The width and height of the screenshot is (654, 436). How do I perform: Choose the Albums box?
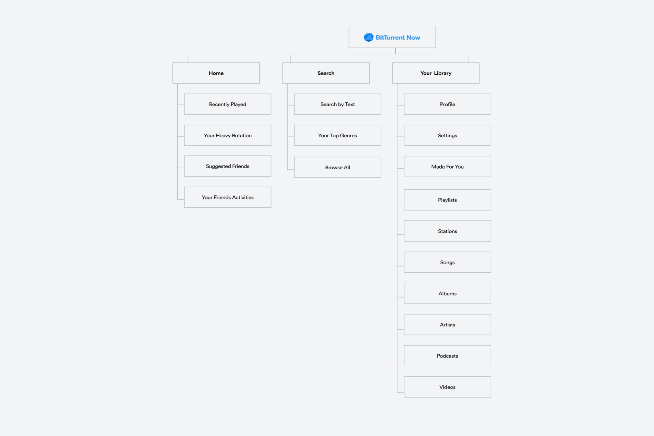(447, 293)
